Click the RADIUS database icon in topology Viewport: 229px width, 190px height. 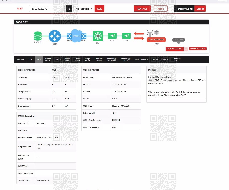pos(38,36)
